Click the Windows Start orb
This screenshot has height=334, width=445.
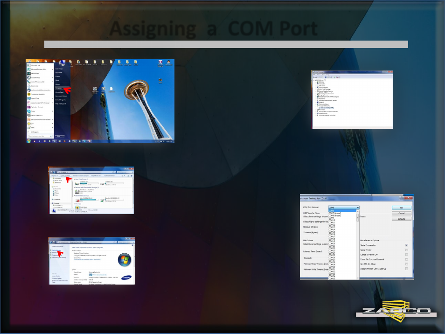tap(28, 141)
